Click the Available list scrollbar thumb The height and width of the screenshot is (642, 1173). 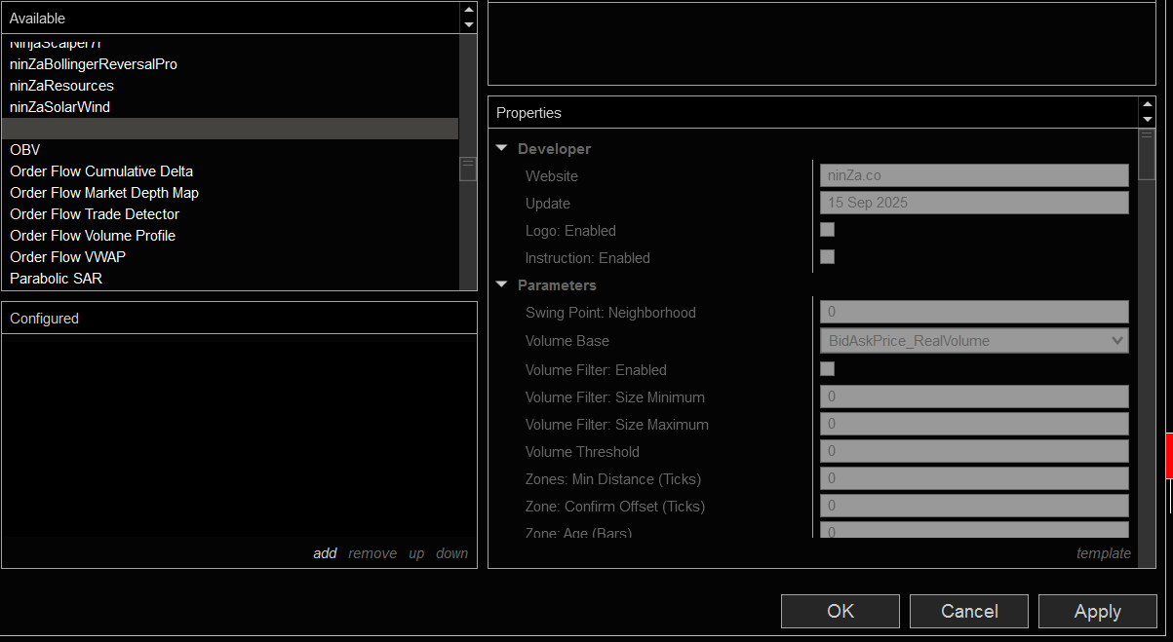pos(468,170)
